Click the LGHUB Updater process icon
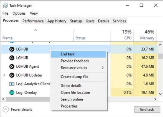Screen dimensions: 163x117 click(x=12, y=75)
